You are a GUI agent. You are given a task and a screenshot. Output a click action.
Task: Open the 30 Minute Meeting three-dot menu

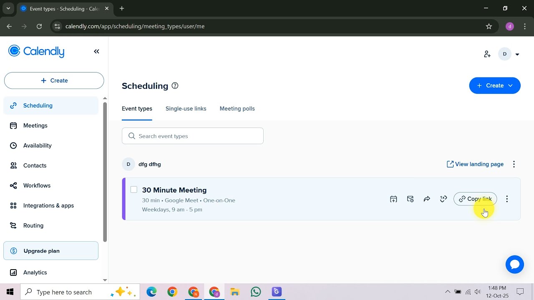[507, 199]
